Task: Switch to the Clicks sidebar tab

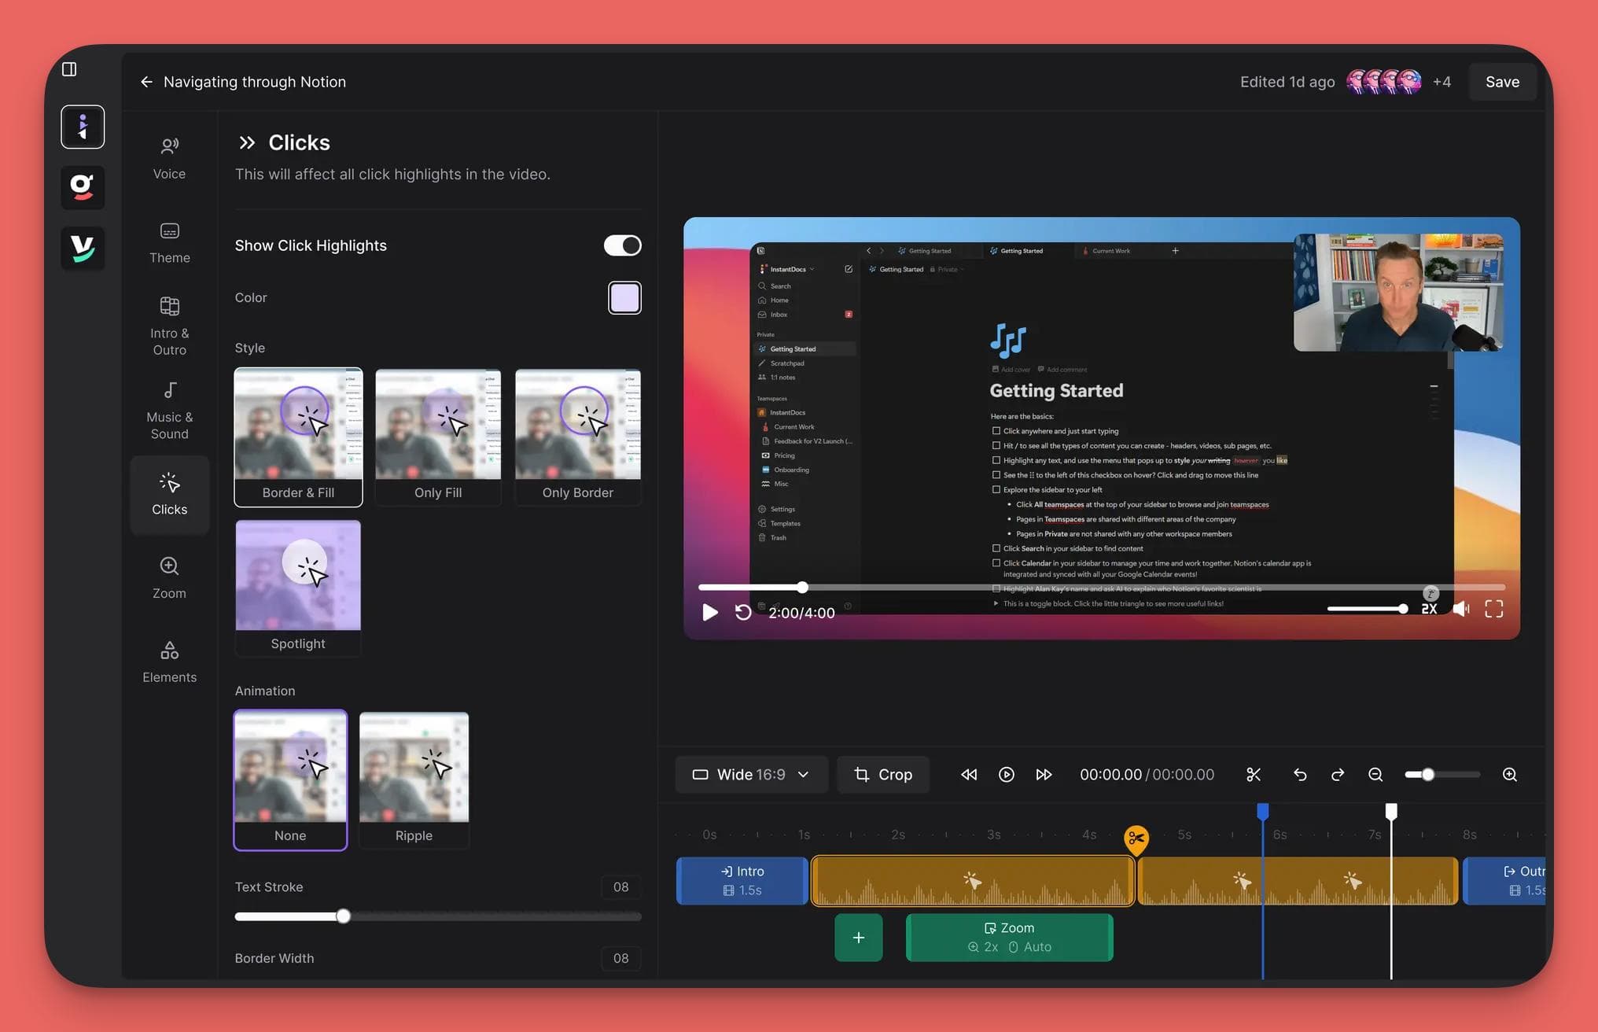Action: (169, 494)
